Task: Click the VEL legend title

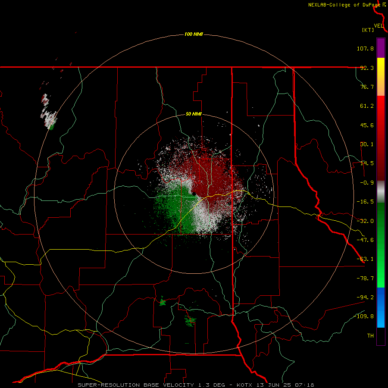Action: click(379, 26)
